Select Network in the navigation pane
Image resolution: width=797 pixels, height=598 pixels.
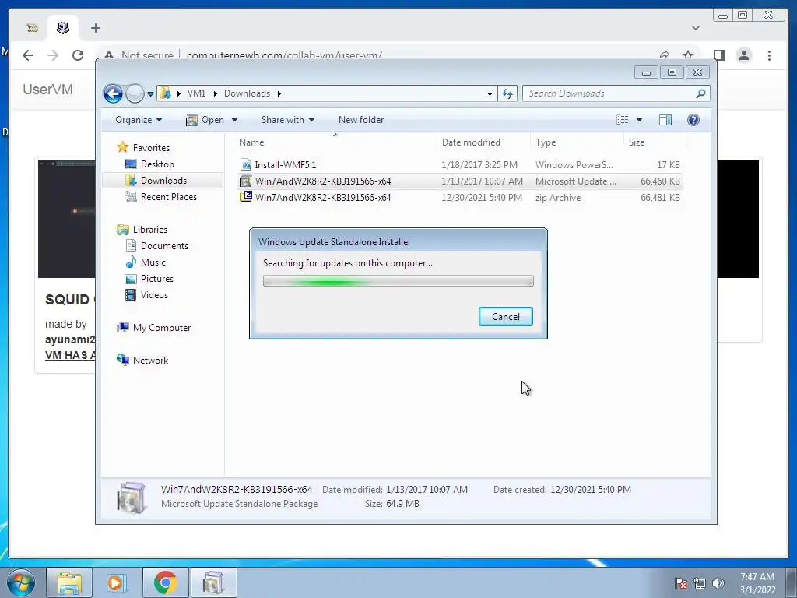[x=150, y=361]
